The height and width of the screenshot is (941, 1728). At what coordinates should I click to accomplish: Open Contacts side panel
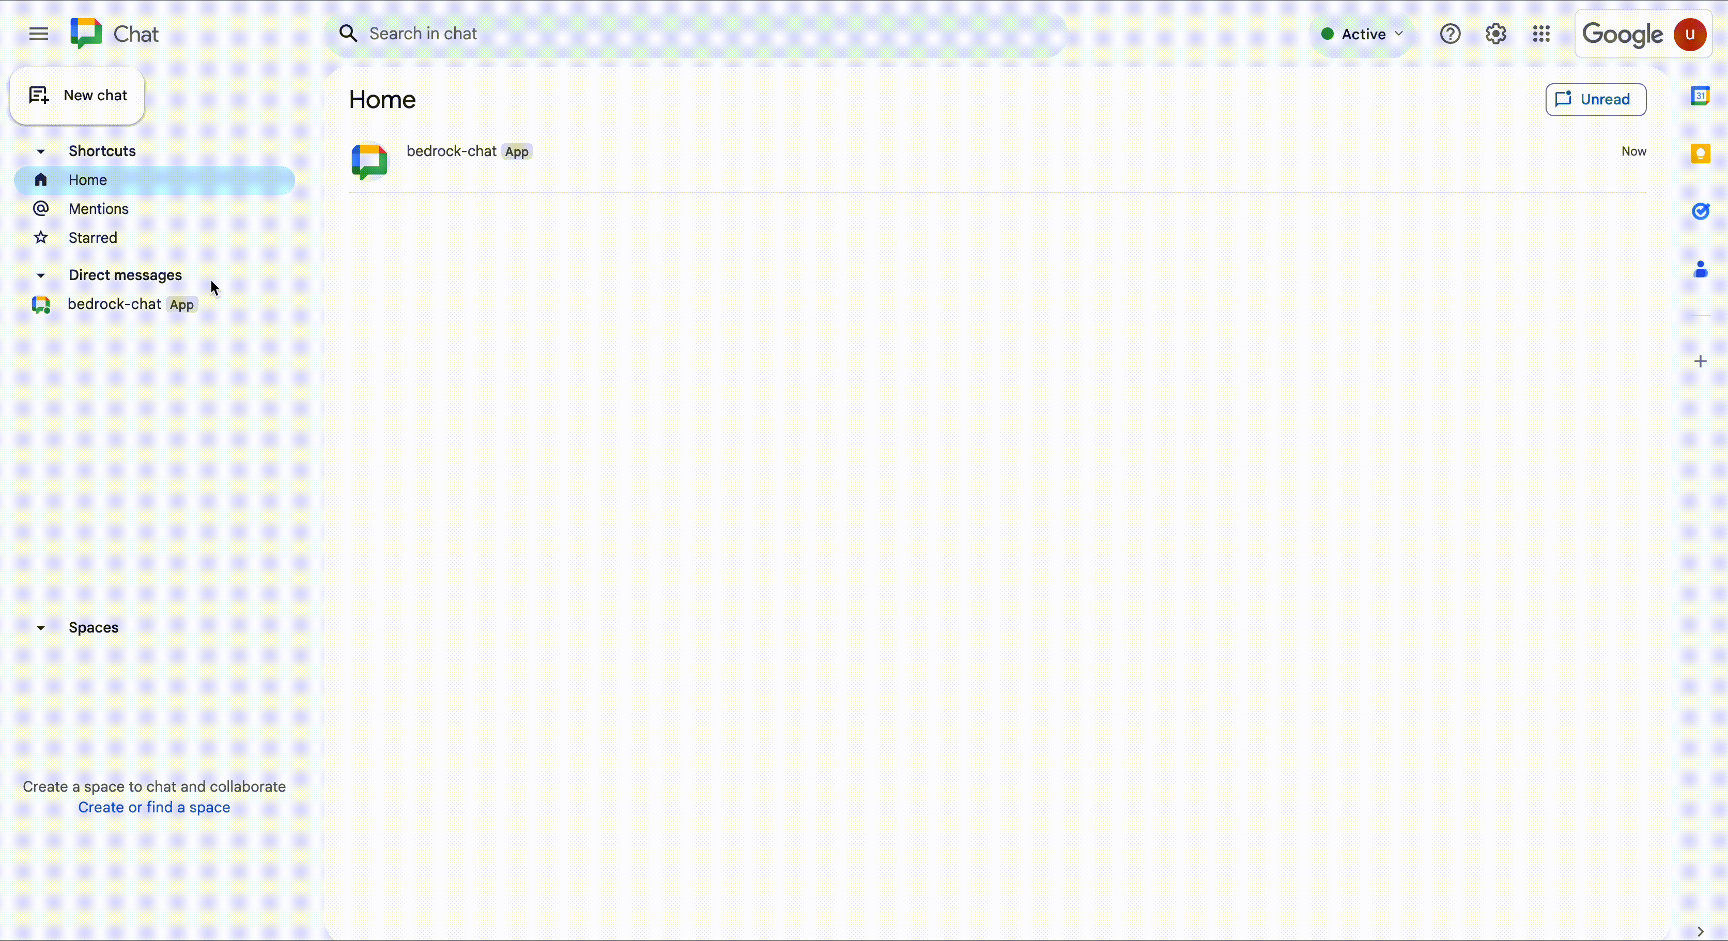(x=1700, y=270)
